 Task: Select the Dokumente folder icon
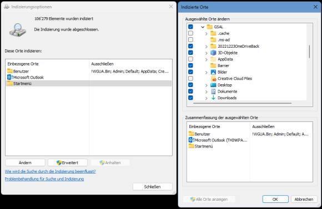pos(213,91)
